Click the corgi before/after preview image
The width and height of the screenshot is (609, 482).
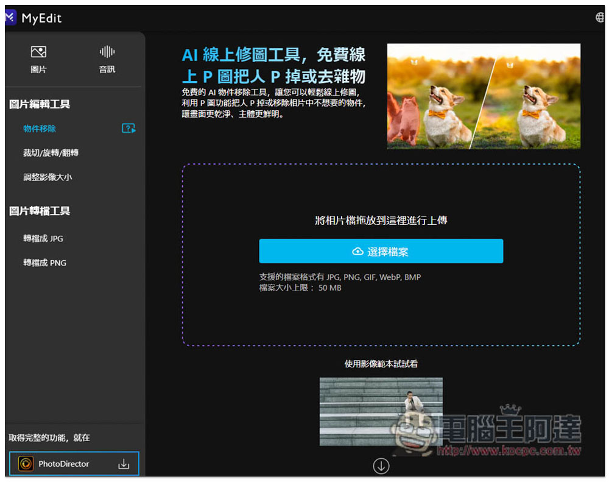click(484, 96)
